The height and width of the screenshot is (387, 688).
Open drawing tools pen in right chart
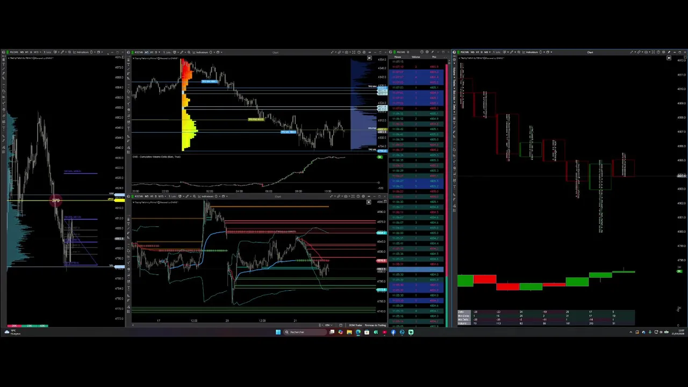point(512,52)
